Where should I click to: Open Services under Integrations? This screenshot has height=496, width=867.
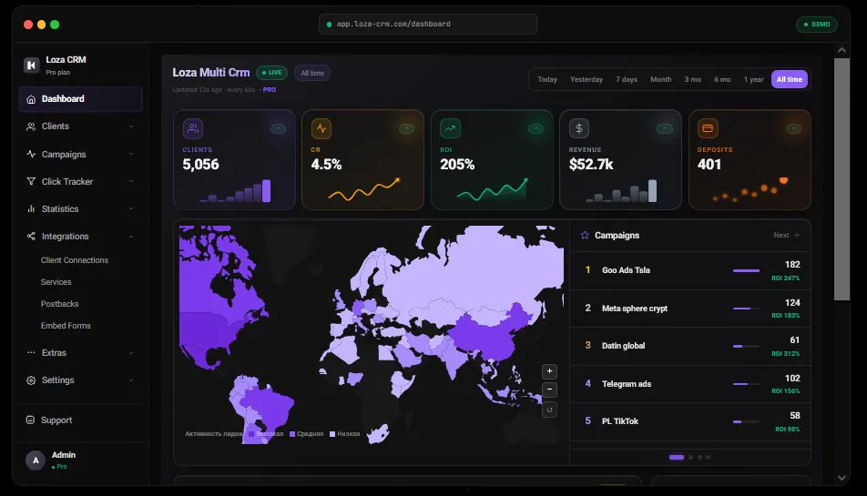pyautogui.click(x=56, y=282)
